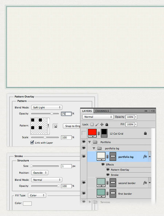The image size is (164, 216).
Task: Click the layer Fill 100% field
Action: (130, 125)
